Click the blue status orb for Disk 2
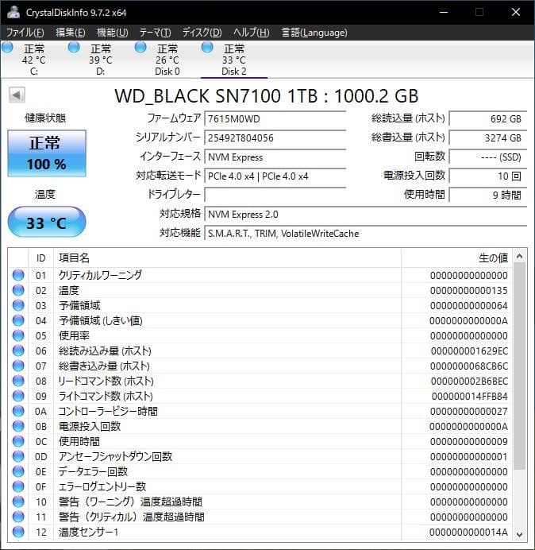Image resolution: width=535 pixels, height=550 pixels. (x=207, y=48)
